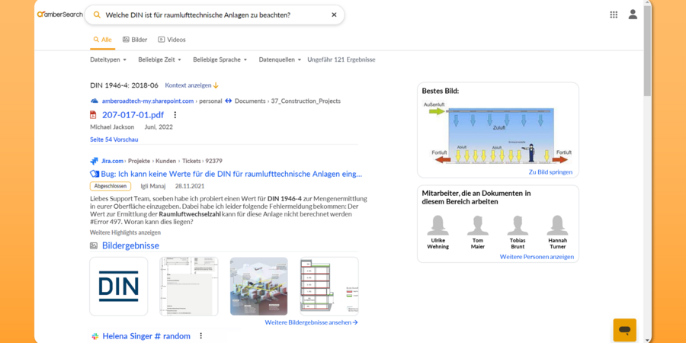Viewport: 686px width, 343px height.
Task: Open the DIN logo image thumbnail
Action: click(x=119, y=287)
